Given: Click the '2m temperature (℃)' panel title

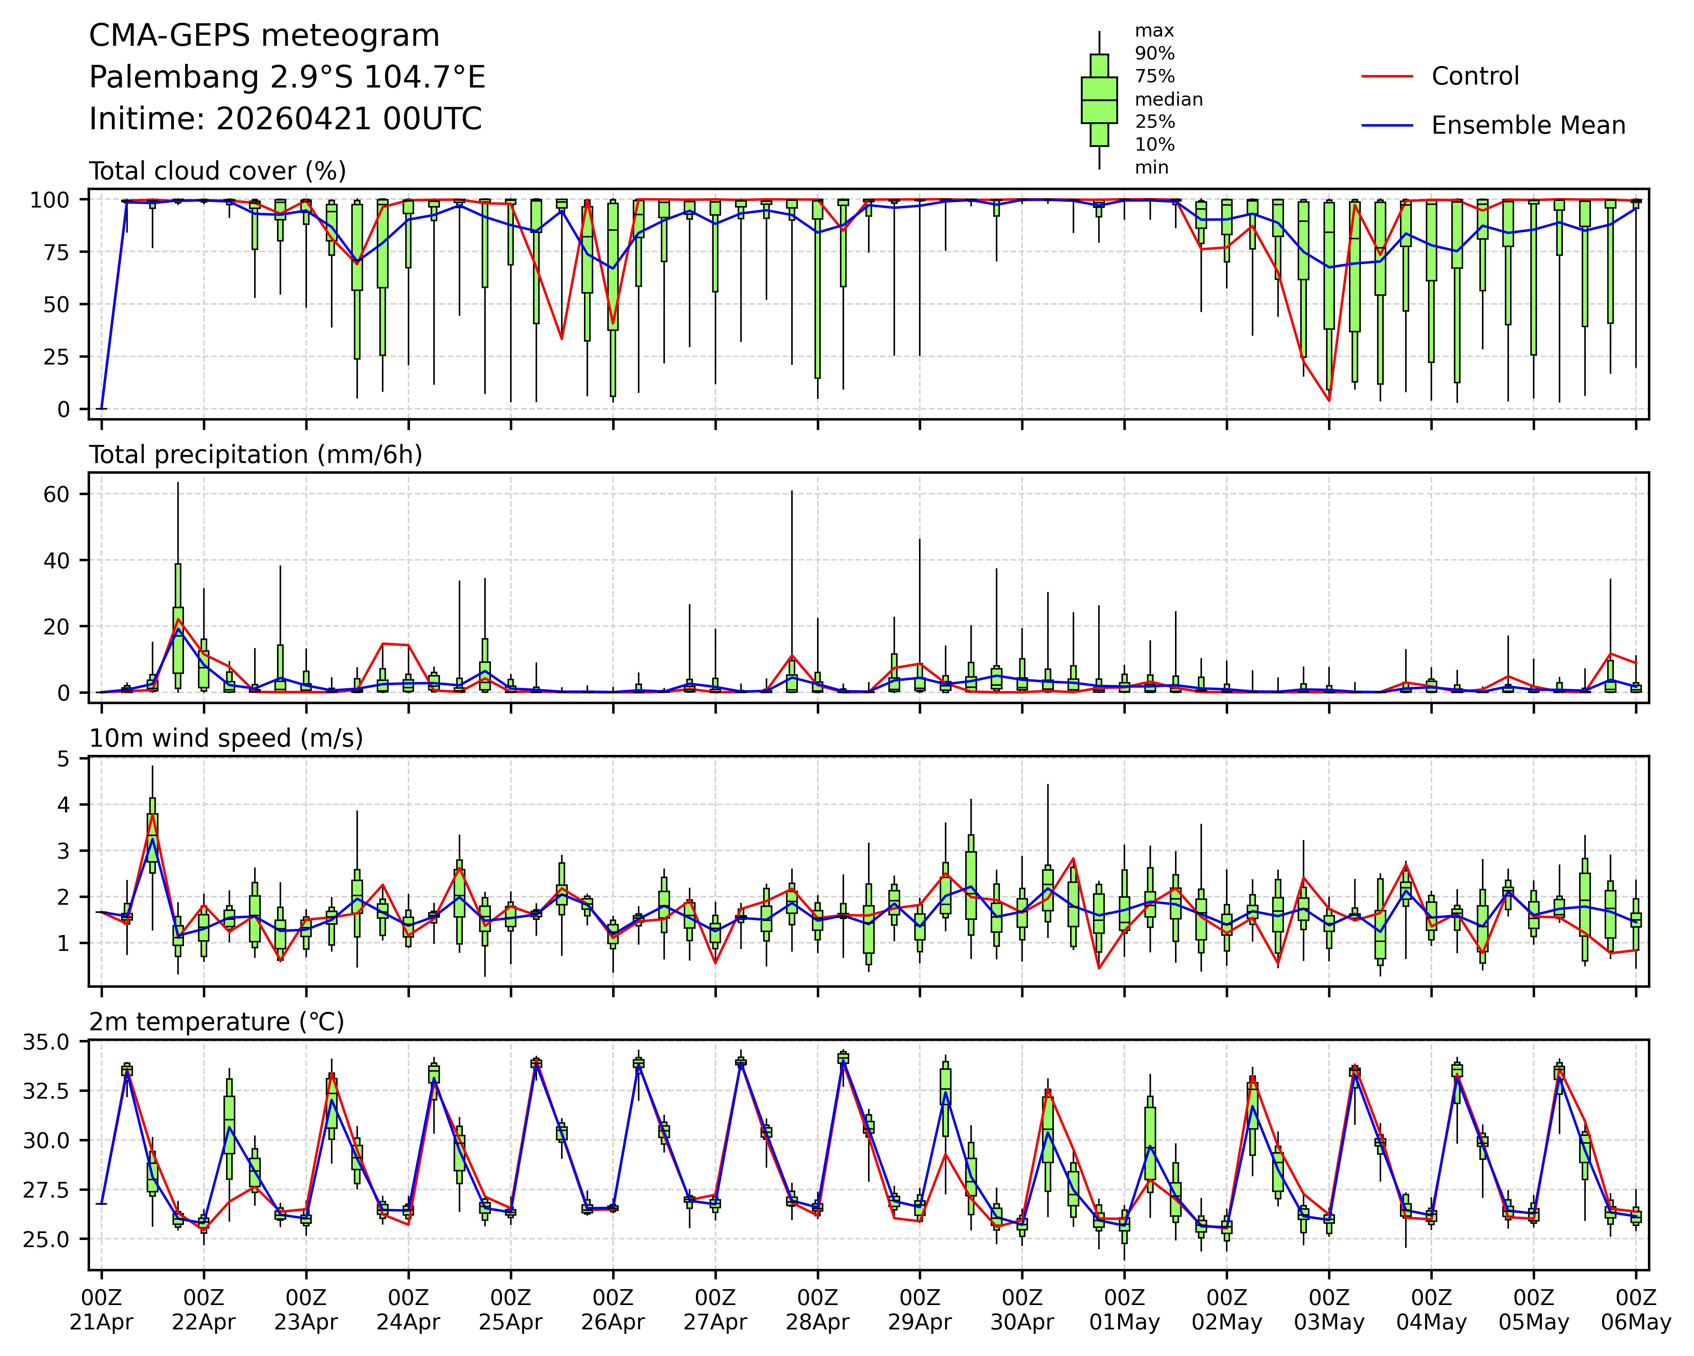Looking at the screenshot, I should (x=216, y=1022).
